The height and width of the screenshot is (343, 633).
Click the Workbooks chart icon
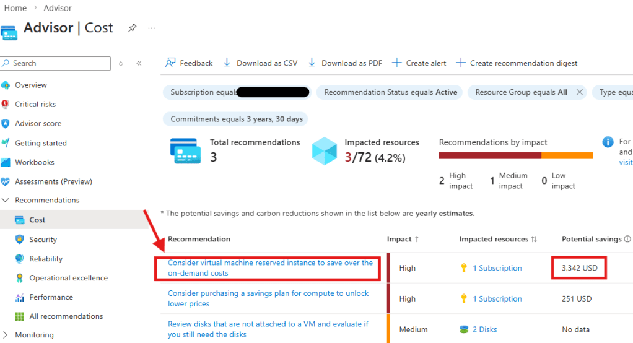(6, 162)
